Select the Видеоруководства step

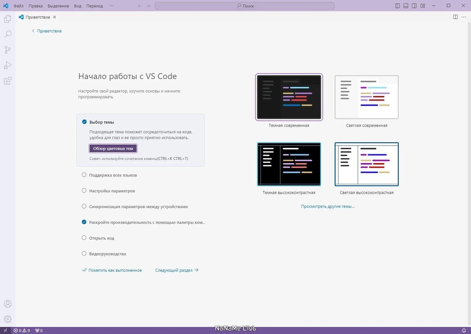(104, 254)
